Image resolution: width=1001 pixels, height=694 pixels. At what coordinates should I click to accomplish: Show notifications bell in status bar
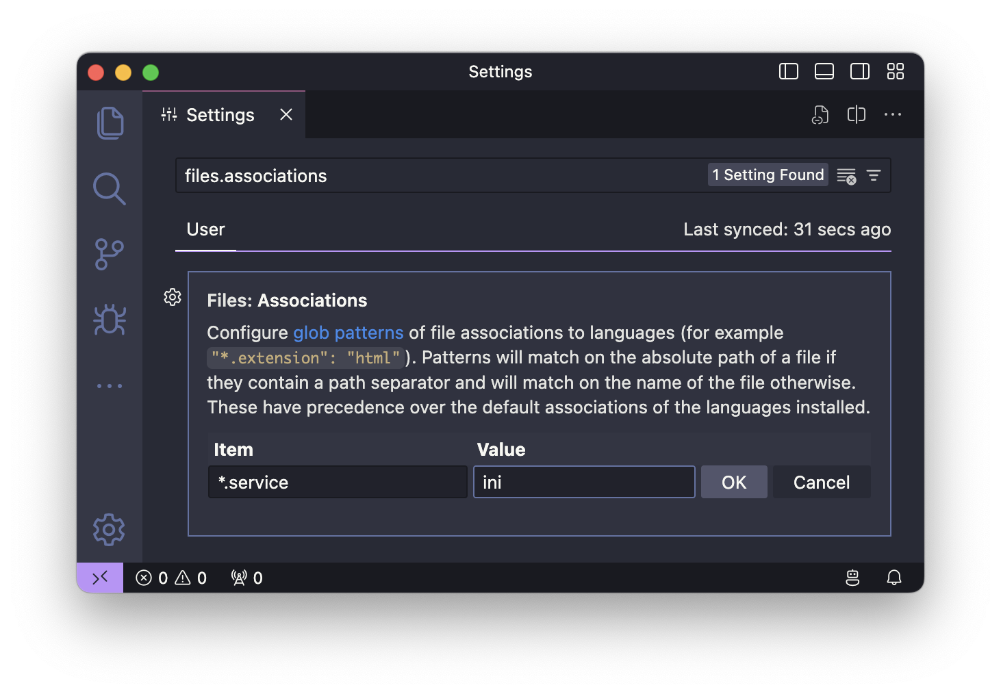(x=894, y=578)
